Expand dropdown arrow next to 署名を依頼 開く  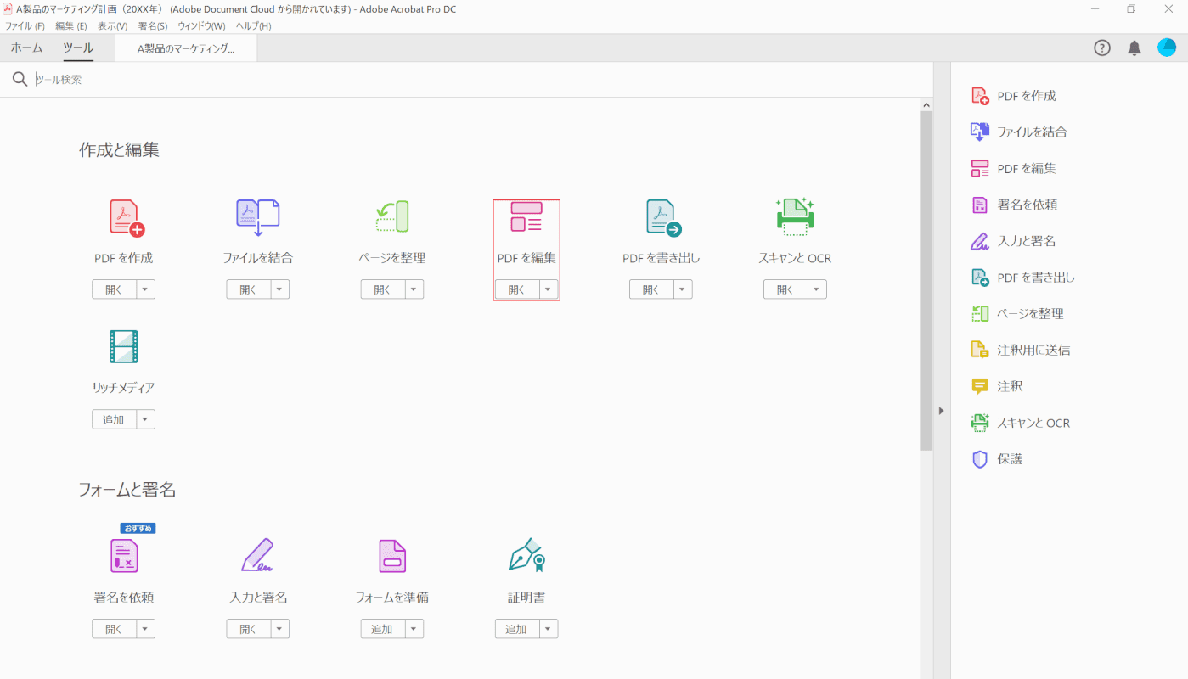(145, 629)
